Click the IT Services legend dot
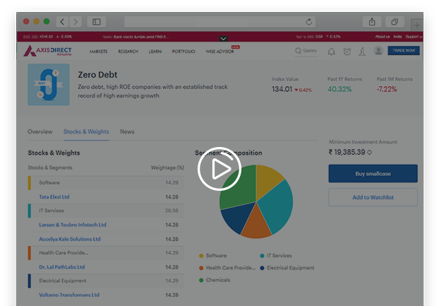Viewport: 439px width, 306px height. pos(262,256)
